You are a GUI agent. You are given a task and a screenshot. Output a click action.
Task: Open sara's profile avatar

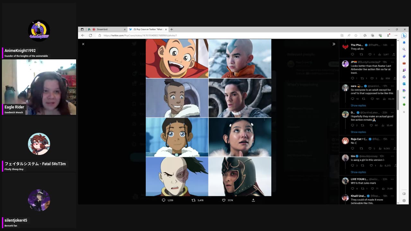coord(345,88)
